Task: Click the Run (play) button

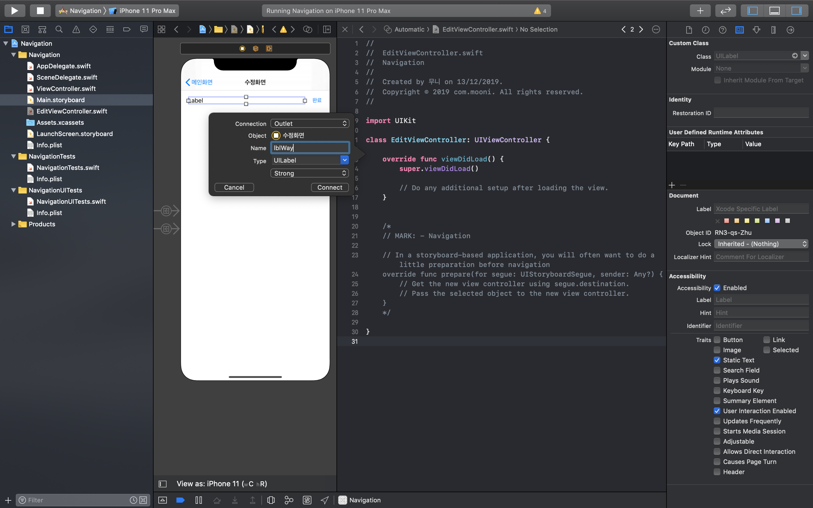Action: (x=14, y=10)
